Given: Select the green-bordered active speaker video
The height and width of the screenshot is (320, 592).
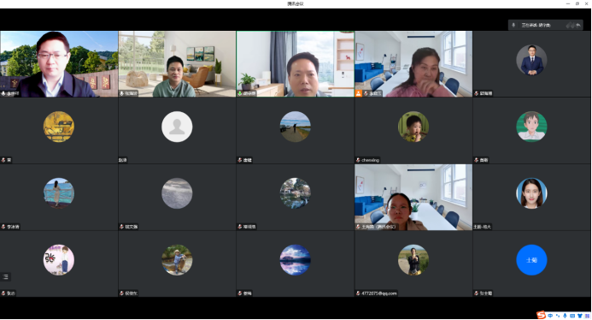Looking at the screenshot, I should click(296, 64).
